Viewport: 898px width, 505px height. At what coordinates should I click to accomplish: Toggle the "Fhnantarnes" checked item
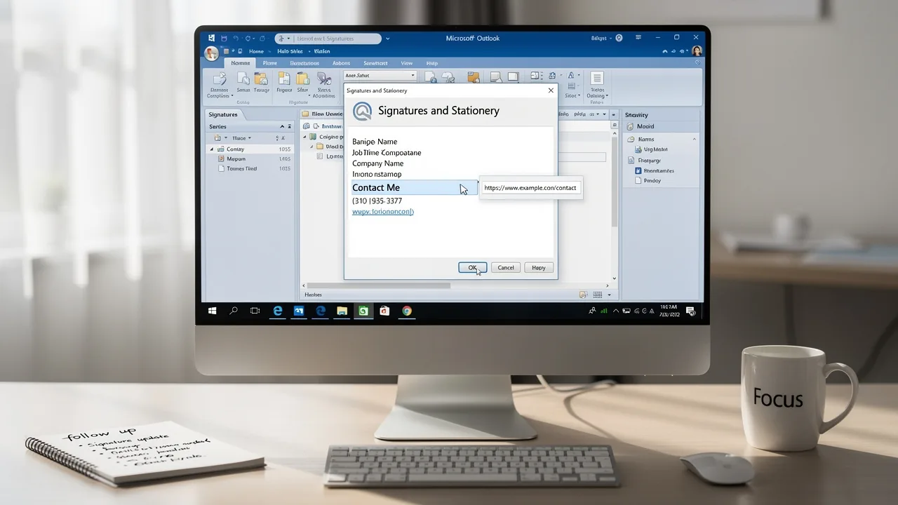tap(654, 170)
